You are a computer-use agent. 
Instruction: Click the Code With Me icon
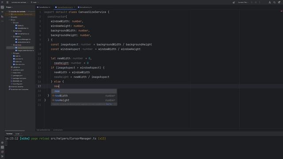click(270, 2)
